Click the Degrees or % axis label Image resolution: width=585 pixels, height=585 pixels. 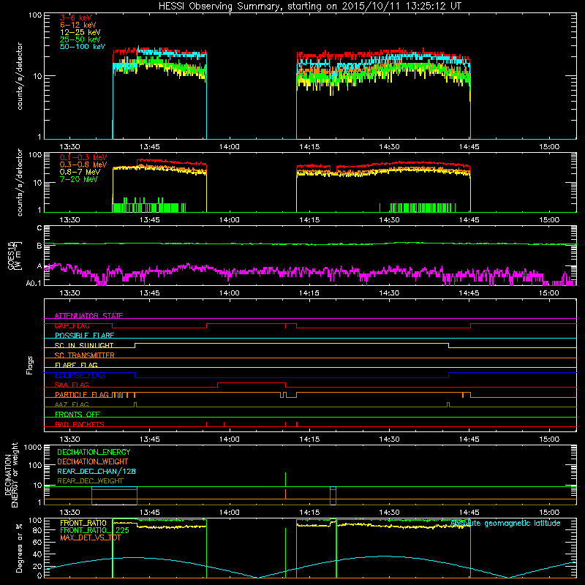point(19,549)
